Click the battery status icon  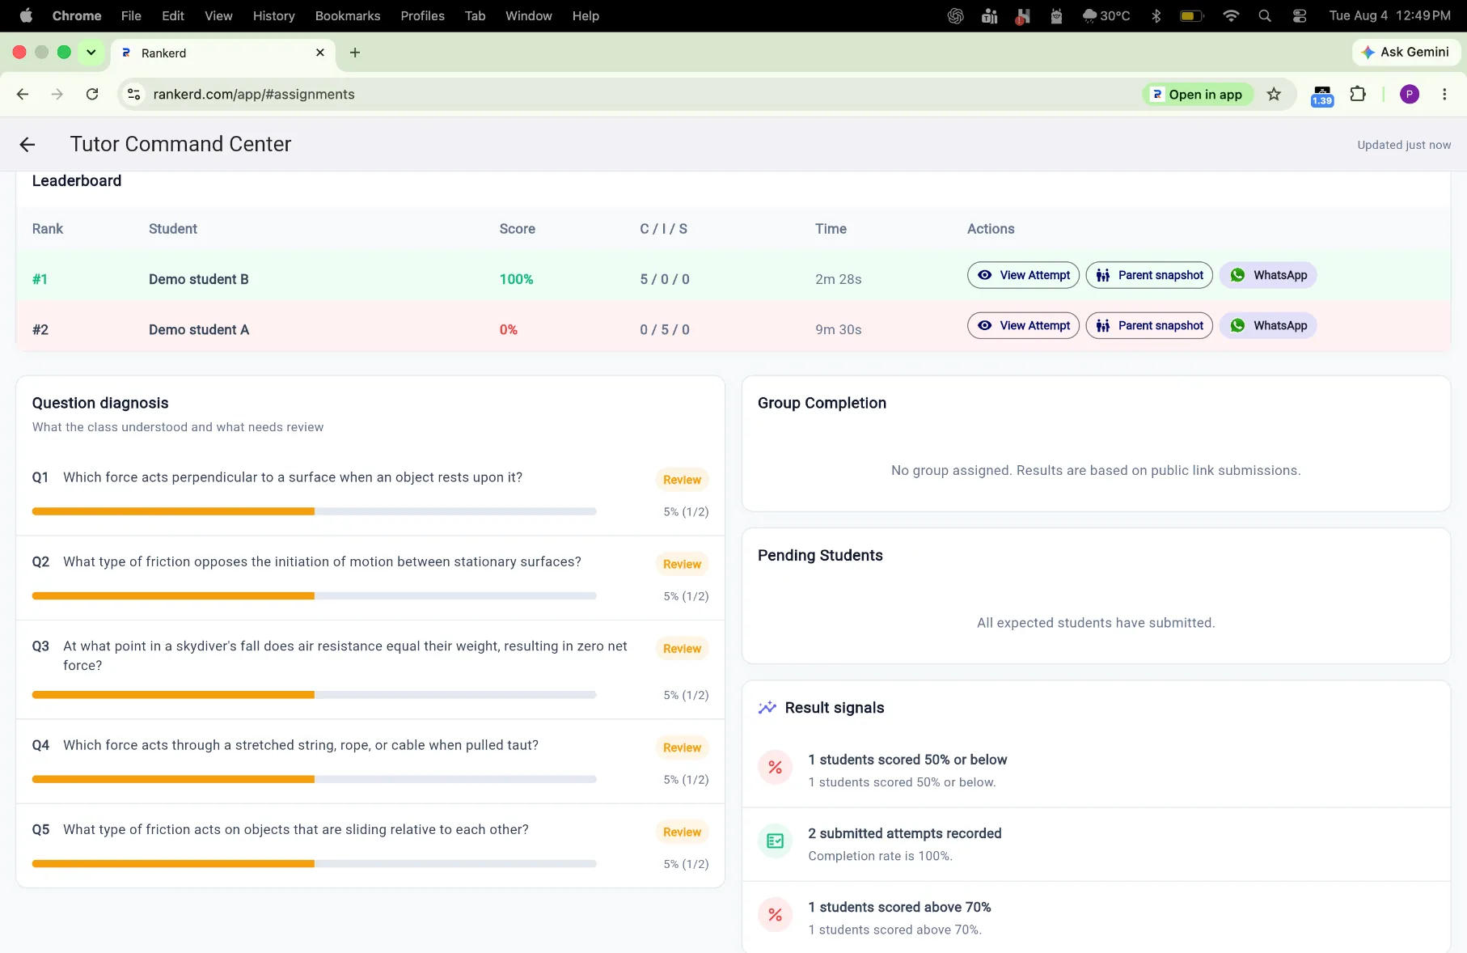pyautogui.click(x=1191, y=15)
